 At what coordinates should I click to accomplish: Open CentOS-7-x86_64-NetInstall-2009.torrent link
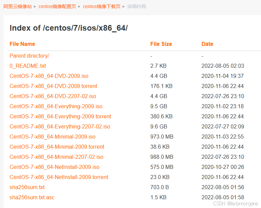coord(59,177)
